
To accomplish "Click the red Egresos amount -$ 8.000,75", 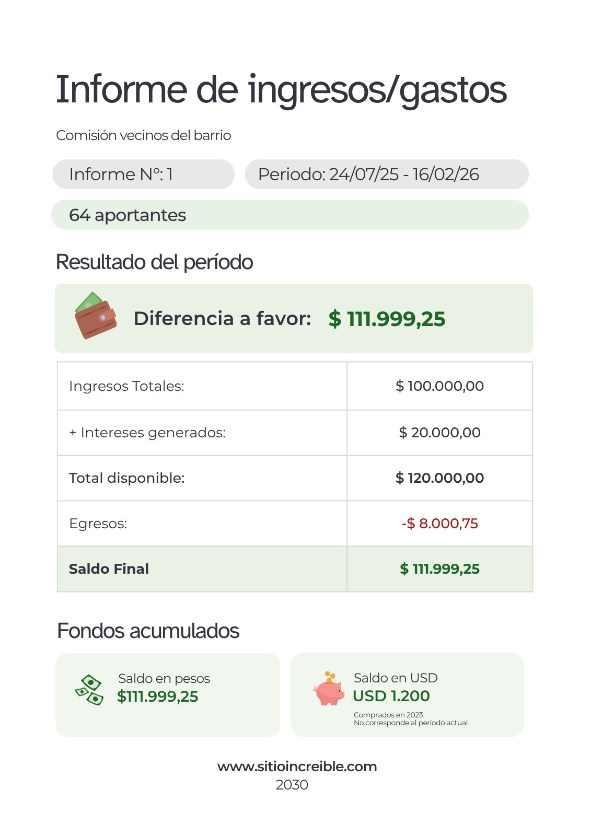I will pyautogui.click(x=439, y=524).
